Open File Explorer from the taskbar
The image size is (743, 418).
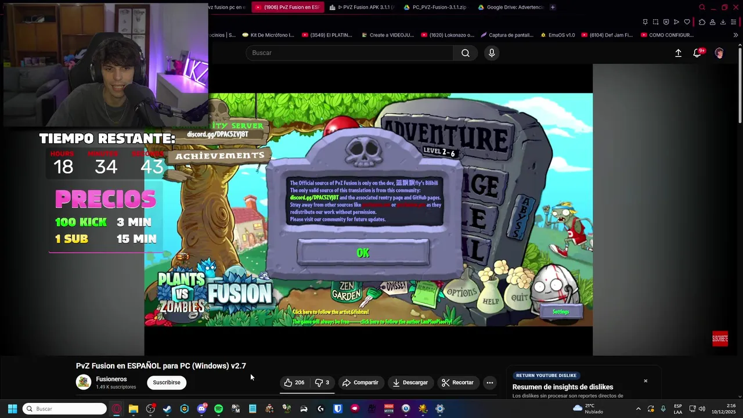134,409
